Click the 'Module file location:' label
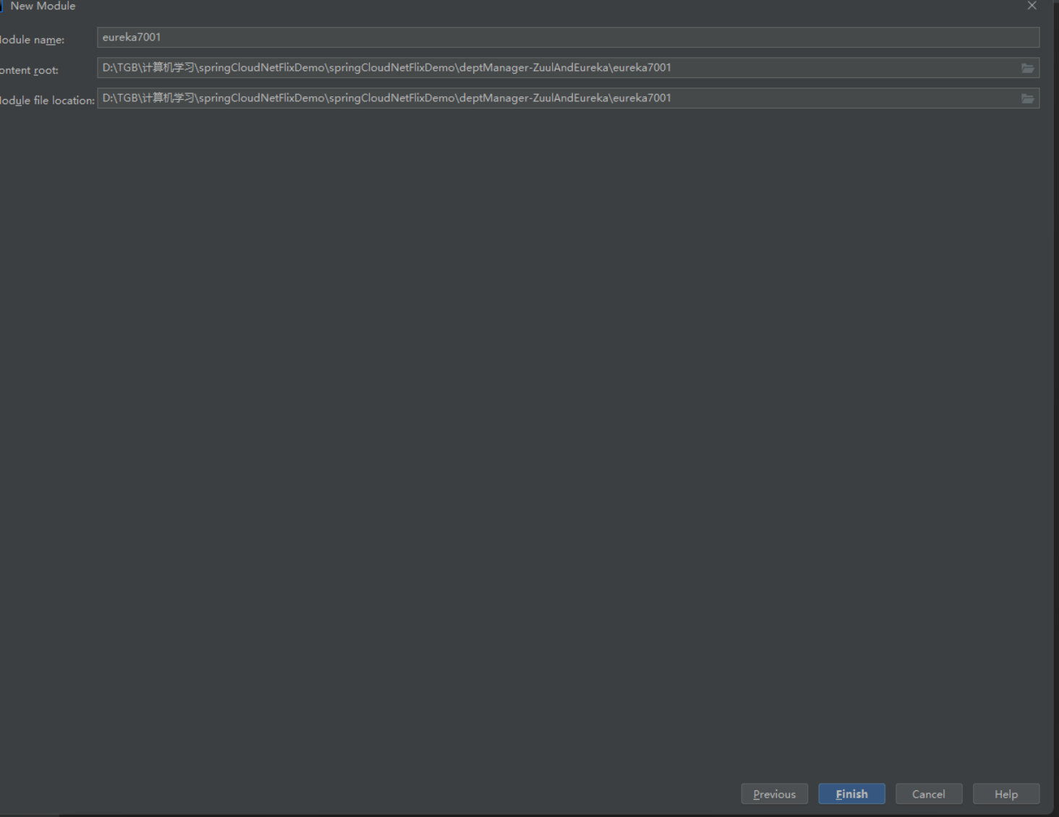Viewport: 1059px width, 817px height. [x=47, y=101]
